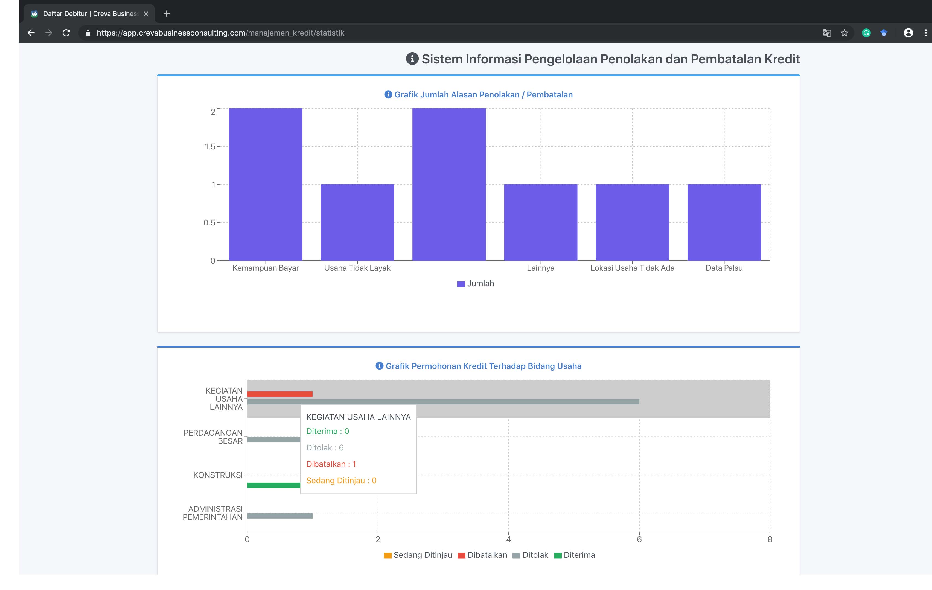Image resolution: width=932 pixels, height=590 pixels.
Task: Click 'Dibatalkan : 1' in the tooltip
Action: point(331,464)
